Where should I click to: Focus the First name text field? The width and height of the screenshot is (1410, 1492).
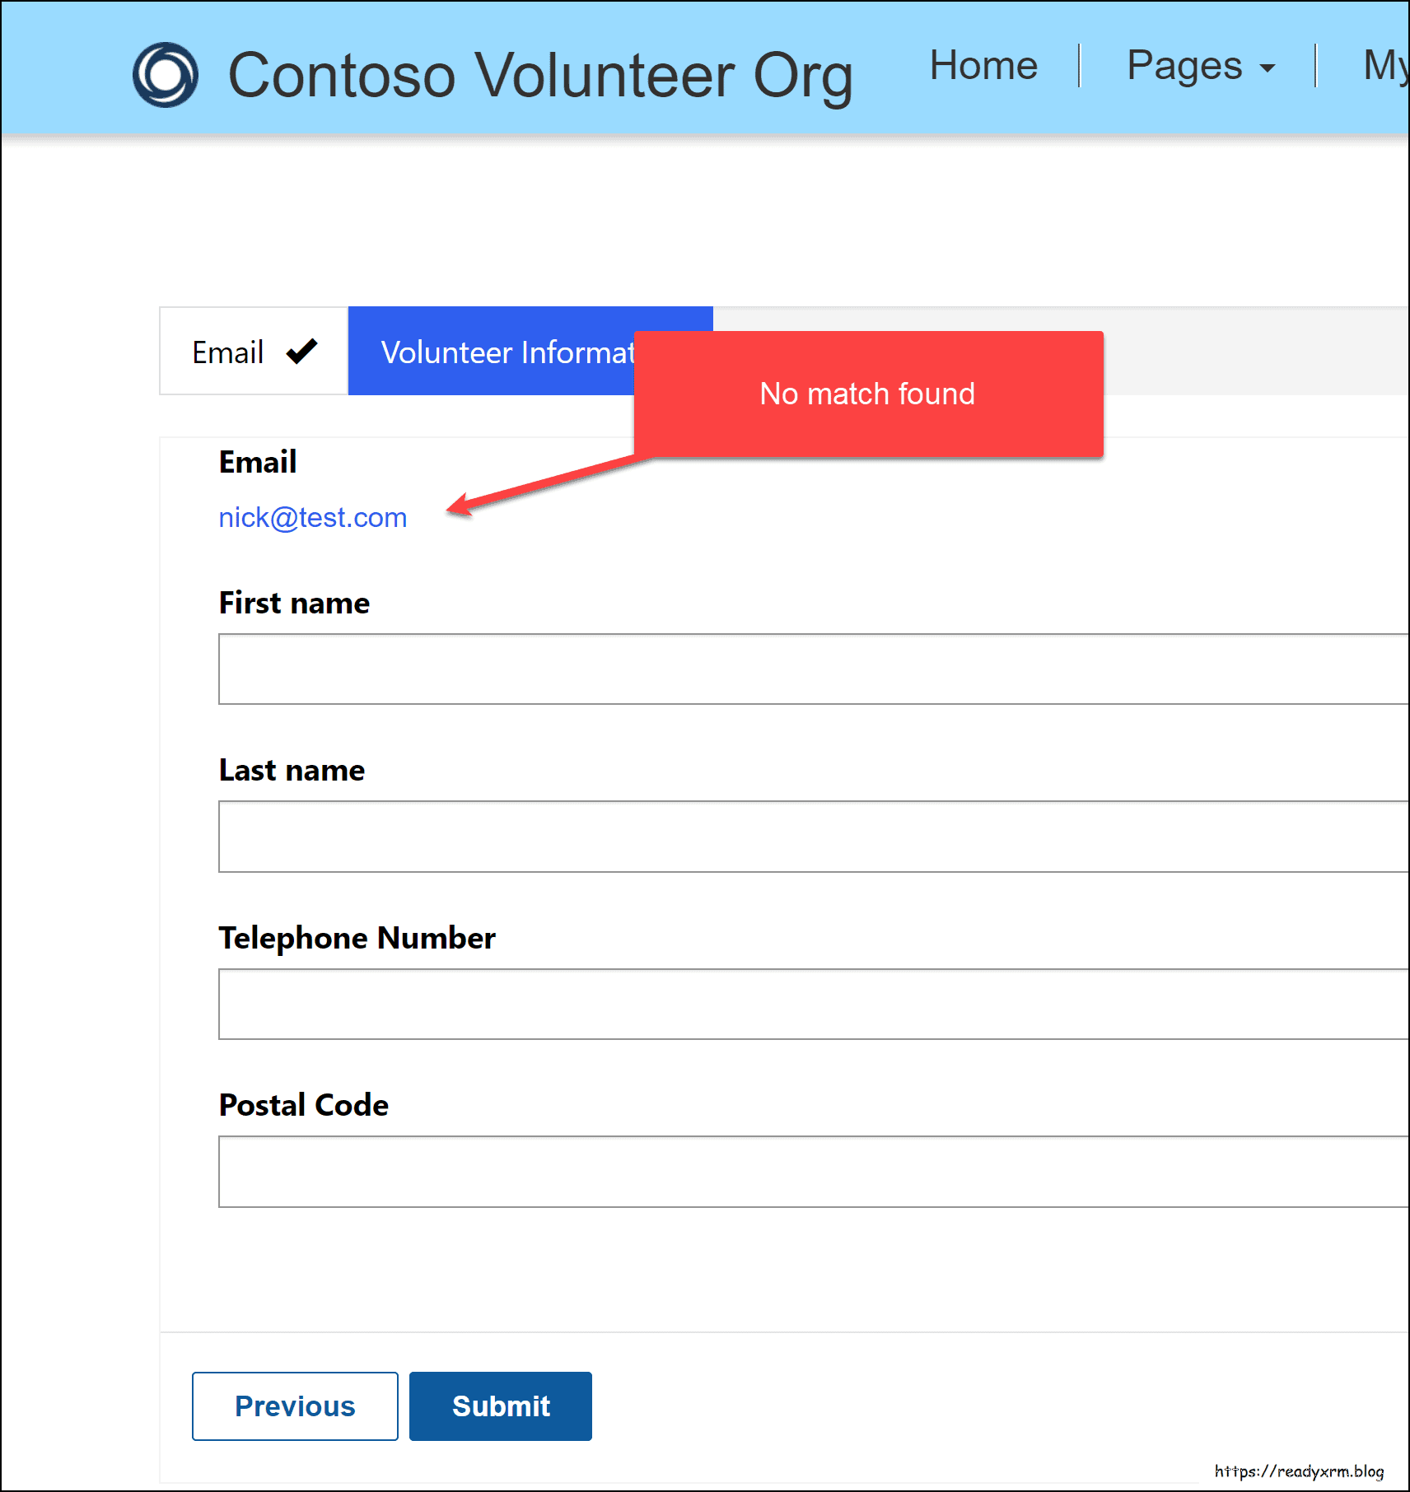(812, 669)
